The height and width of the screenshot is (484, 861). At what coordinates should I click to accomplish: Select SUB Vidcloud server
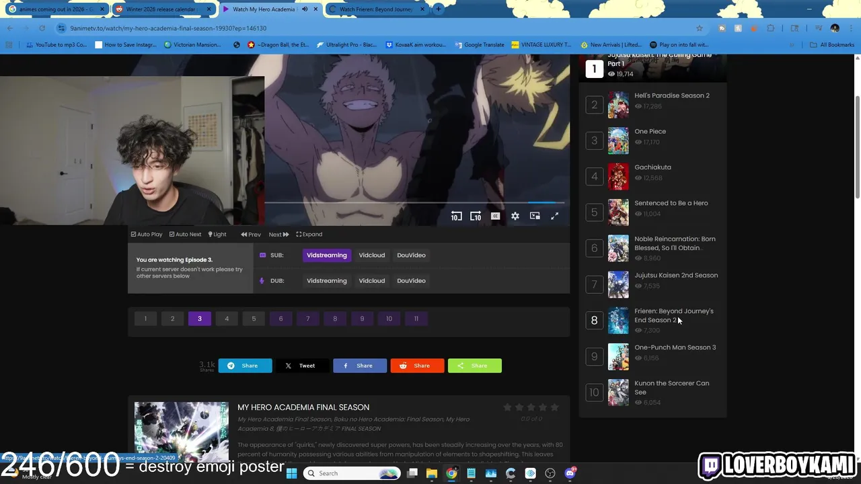pos(372,255)
